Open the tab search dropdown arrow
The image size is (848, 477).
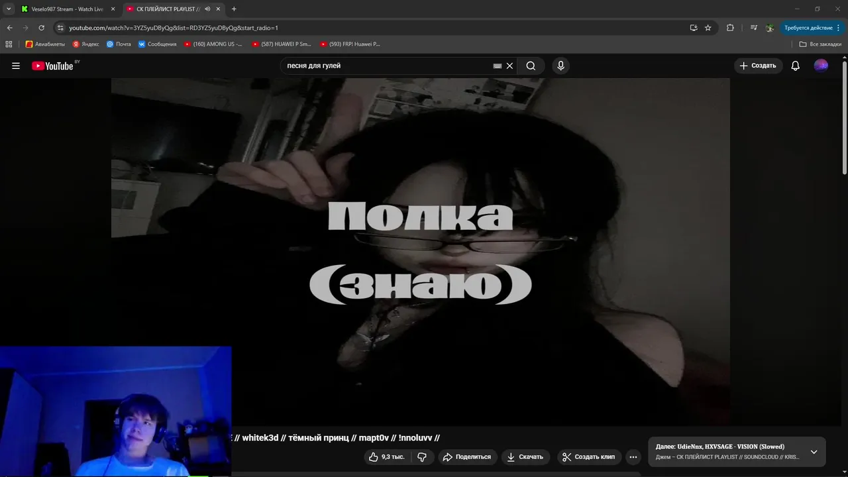pyautogui.click(x=9, y=9)
